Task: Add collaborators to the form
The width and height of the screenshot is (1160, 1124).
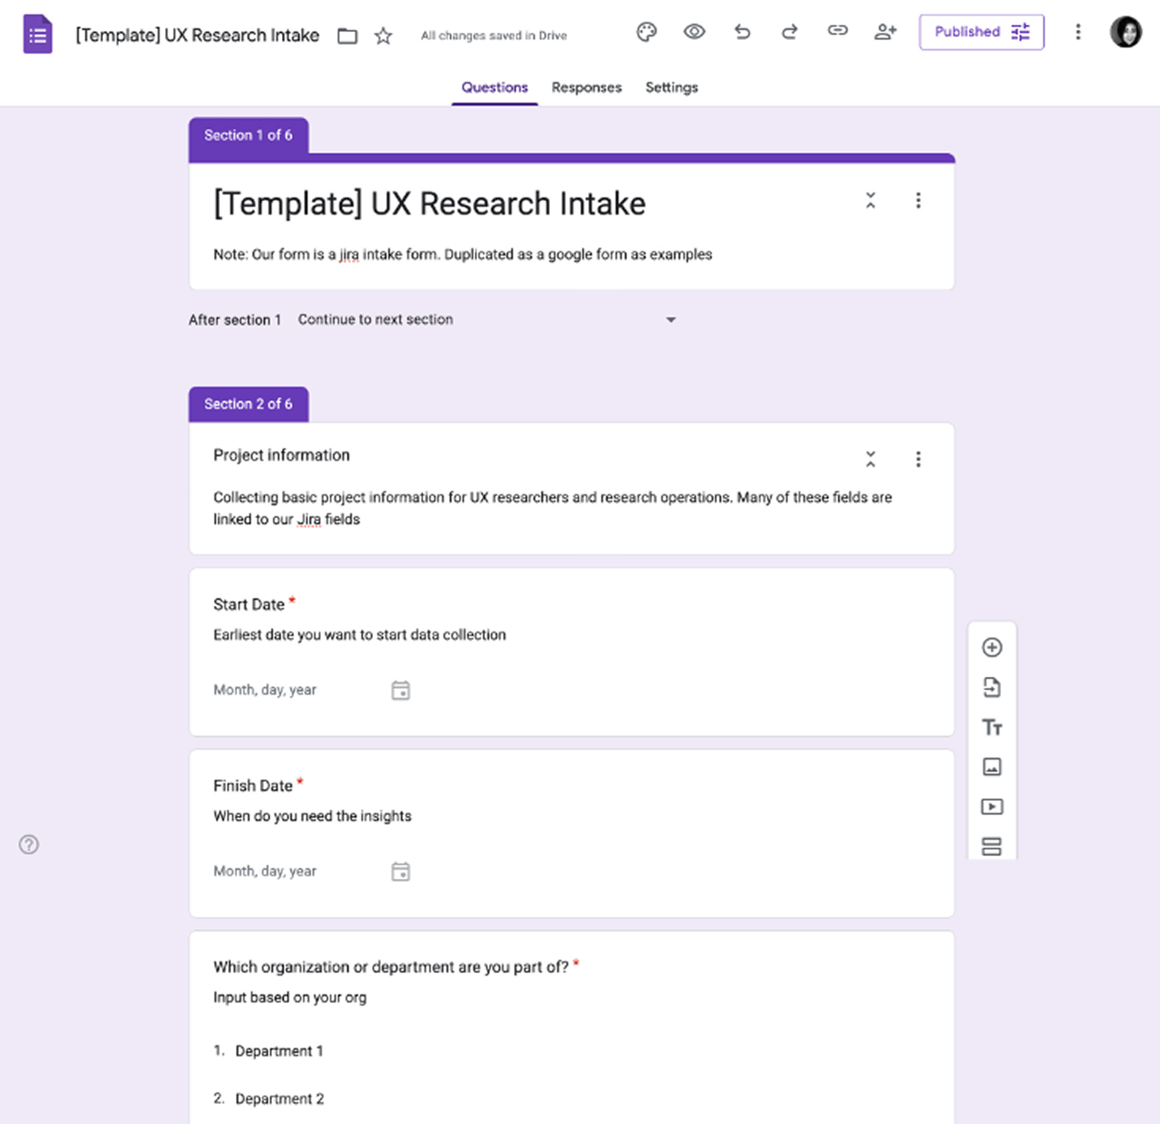Action: click(x=885, y=31)
